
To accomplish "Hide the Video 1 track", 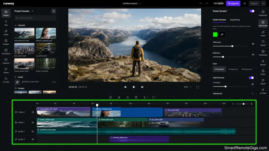I will coord(33,122).
